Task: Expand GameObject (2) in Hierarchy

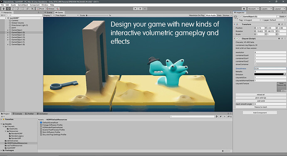Action: coord(7,35)
